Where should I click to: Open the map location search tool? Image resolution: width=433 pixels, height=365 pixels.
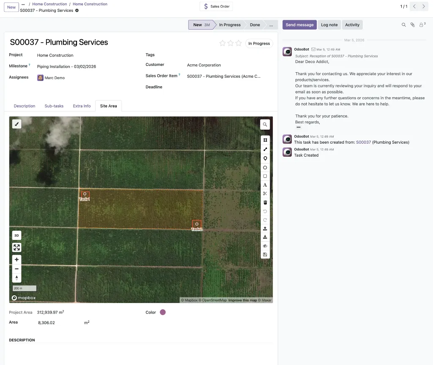(x=265, y=125)
